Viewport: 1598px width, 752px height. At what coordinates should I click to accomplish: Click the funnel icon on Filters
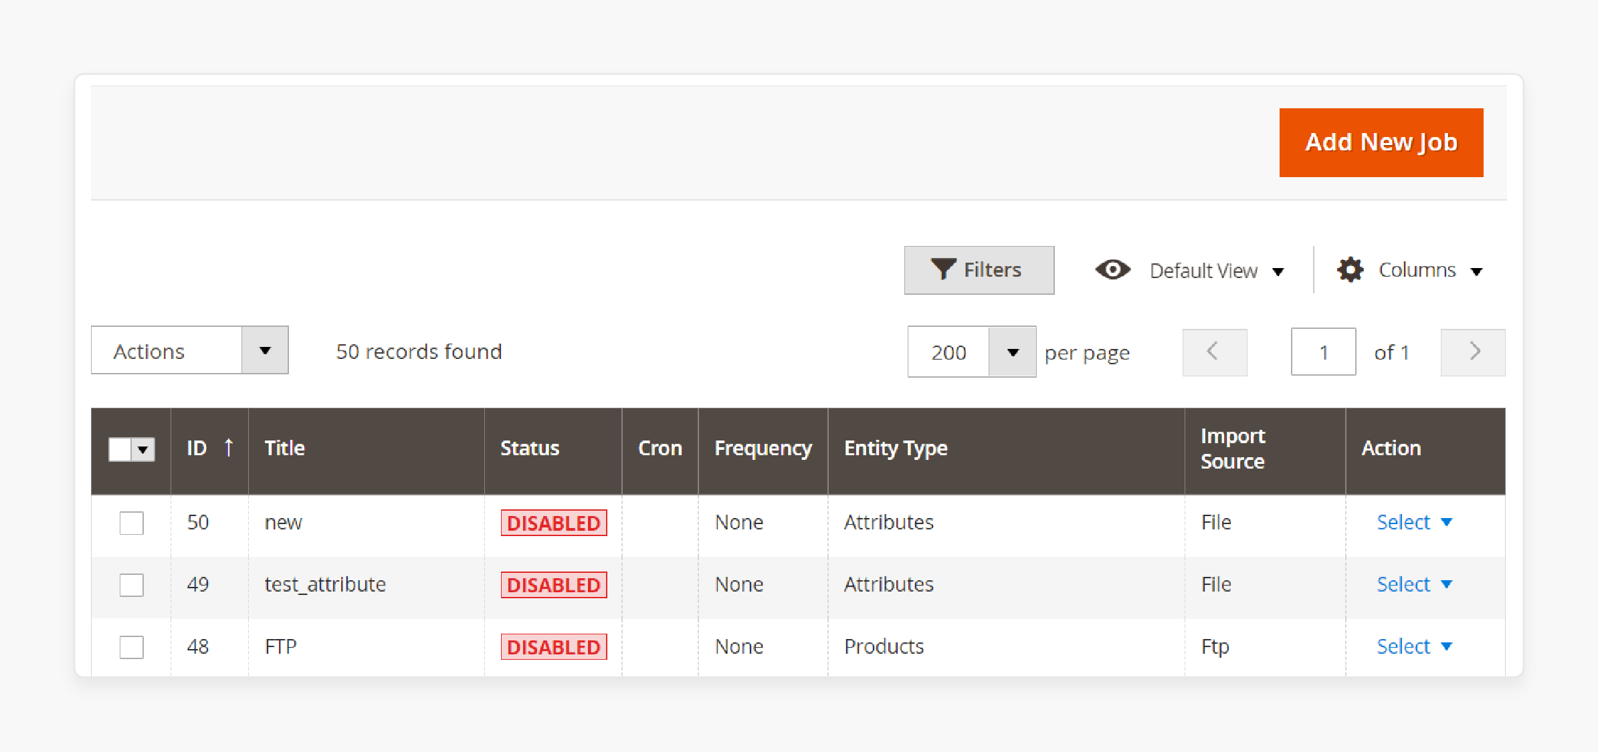coord(943,269)
